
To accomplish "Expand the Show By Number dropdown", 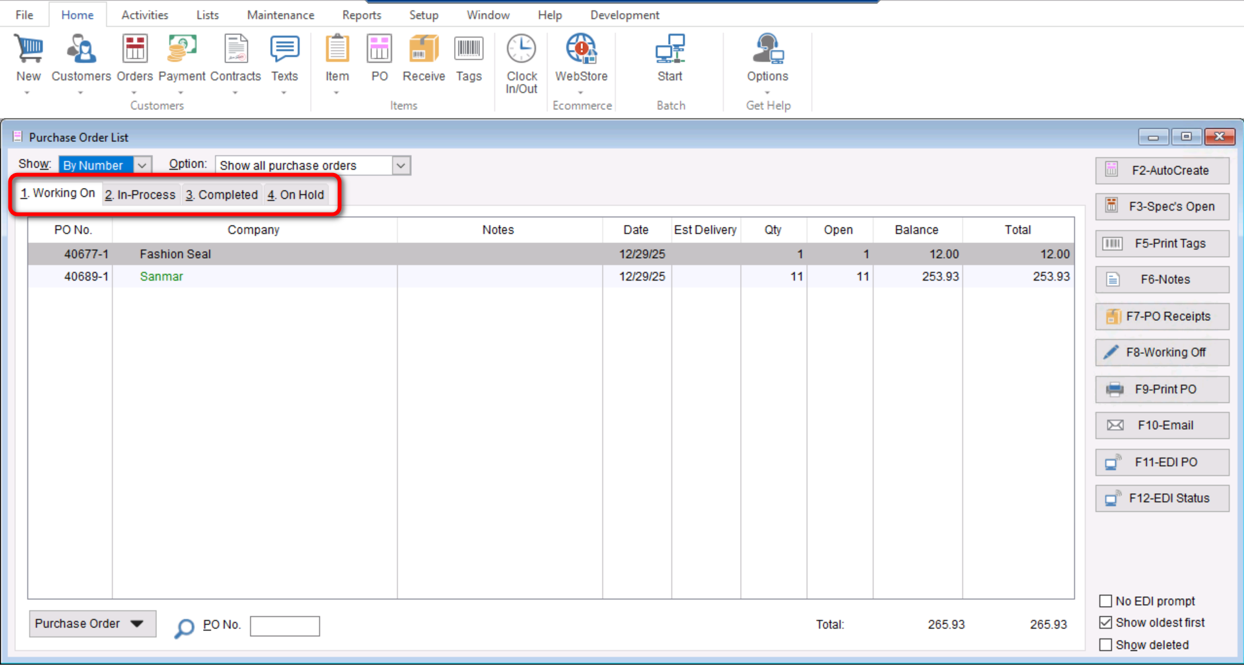I will [142, 165].
